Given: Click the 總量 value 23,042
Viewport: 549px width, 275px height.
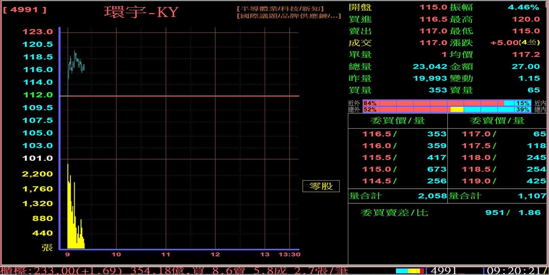Looking at the screenshot, I should pos(430,66).
